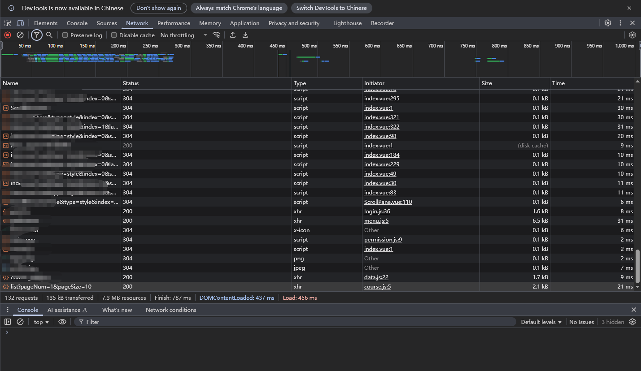The width and height of the screenshot is (641, 371).
Task: Switch to the Memory tab
Action: click(210, 23)
